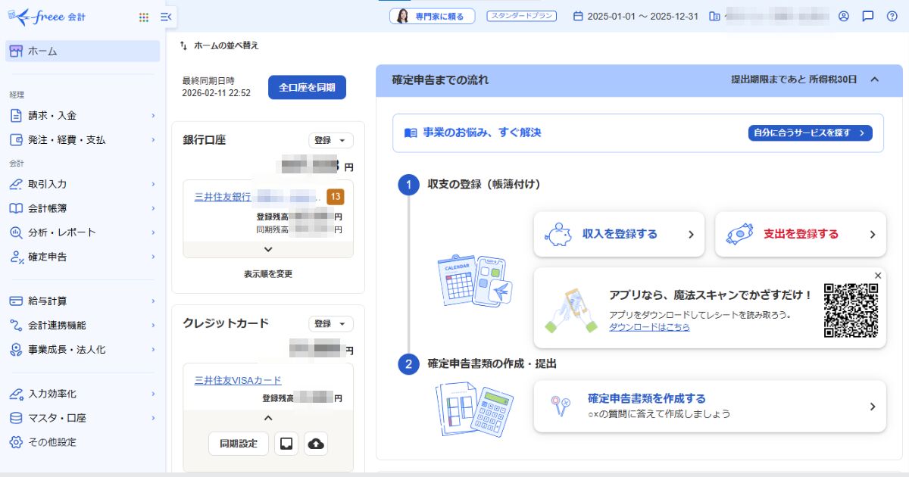Click 収入を登録する card
This screenshot has width=909, height=477.
click(x=619, y=234)
